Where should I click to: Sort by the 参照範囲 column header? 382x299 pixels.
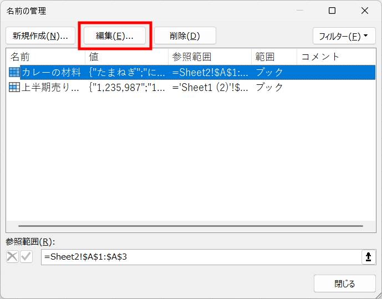(x=210, y=57)
